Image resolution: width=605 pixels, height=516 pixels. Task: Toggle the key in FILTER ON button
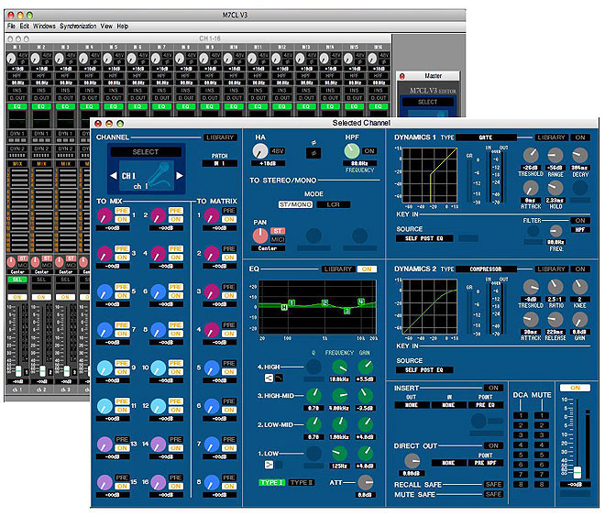tap(580, 220)
